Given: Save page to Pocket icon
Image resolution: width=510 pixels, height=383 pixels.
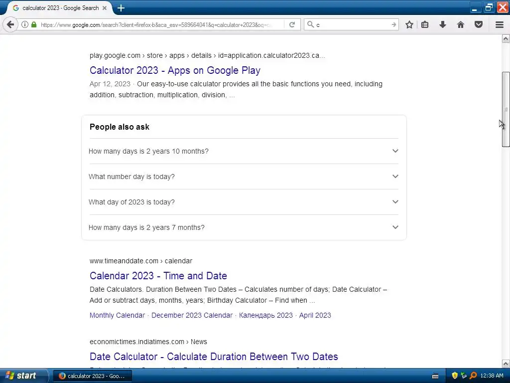Looking at the screenshot, I should coord(479,25).
